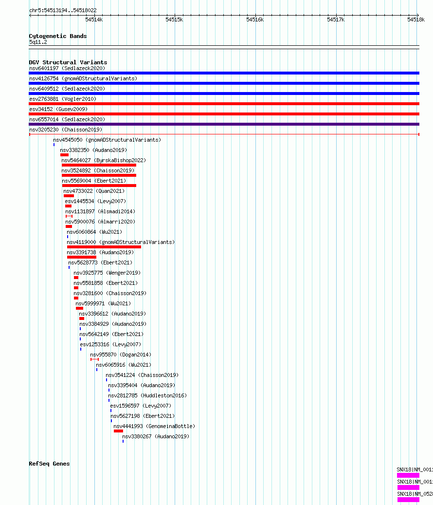Screen dimensions: 433x505
Task: Click nsv1131897 (Alsmadi2014) label
Action: point(100,212)
